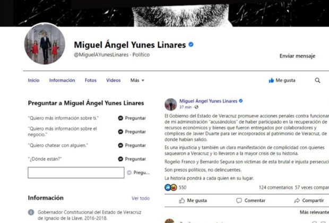Open the 124 comentarios link
The width and height of the screenshot is (329, 223).
click(x=275, y=187)
